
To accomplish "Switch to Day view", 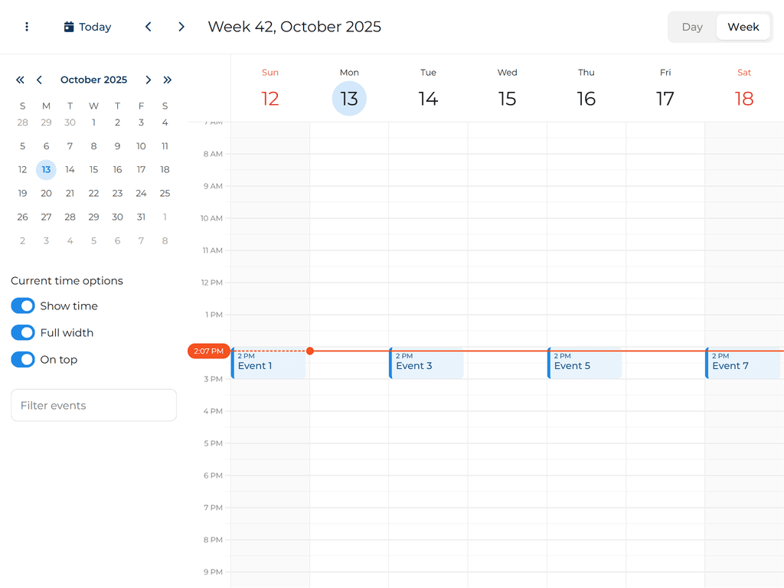I will coord(692,27).
